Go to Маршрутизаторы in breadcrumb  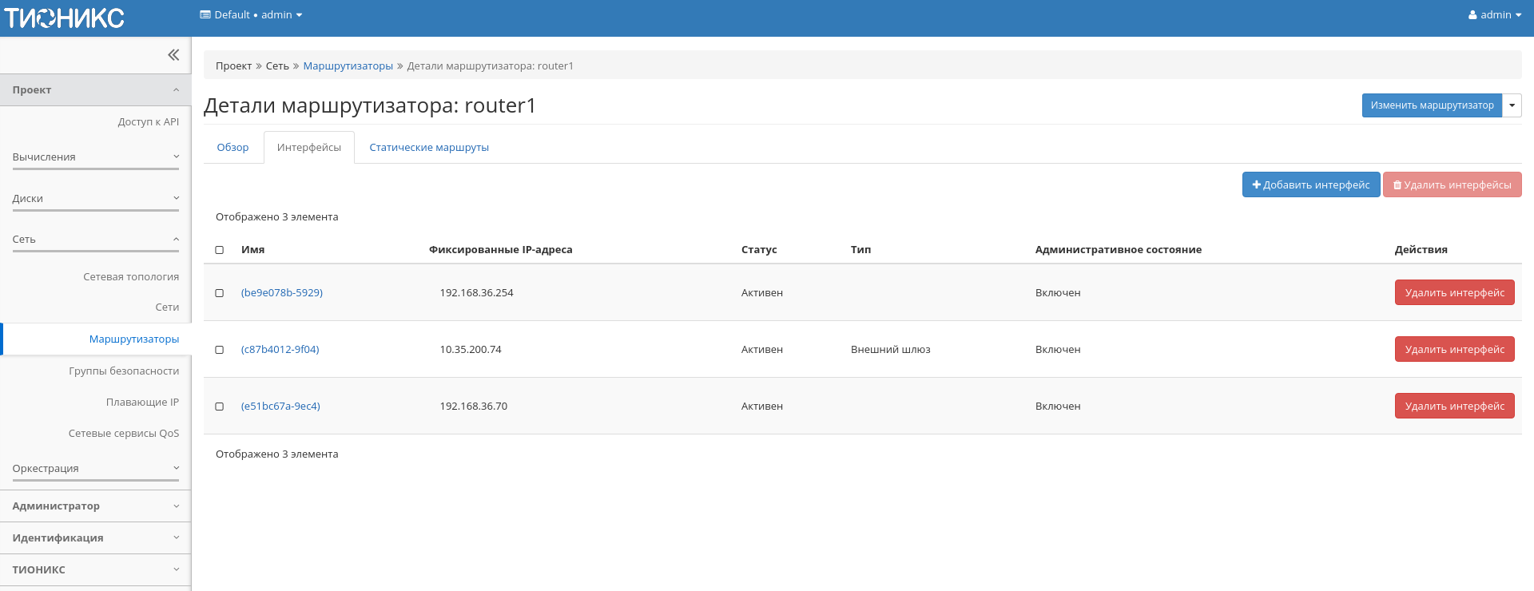[348, 66]
